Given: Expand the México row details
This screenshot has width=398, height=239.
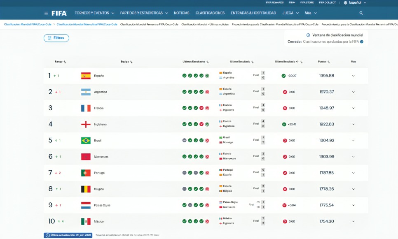Looking at the screenshot, I should pyautogui.click(x=354, y=221).
